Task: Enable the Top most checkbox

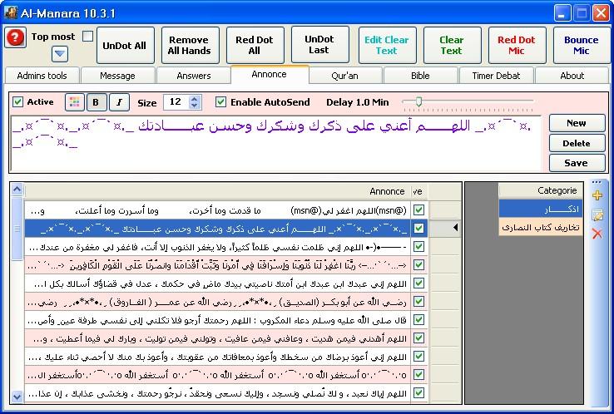Action: pyautogui.click(x=87, y=37)
